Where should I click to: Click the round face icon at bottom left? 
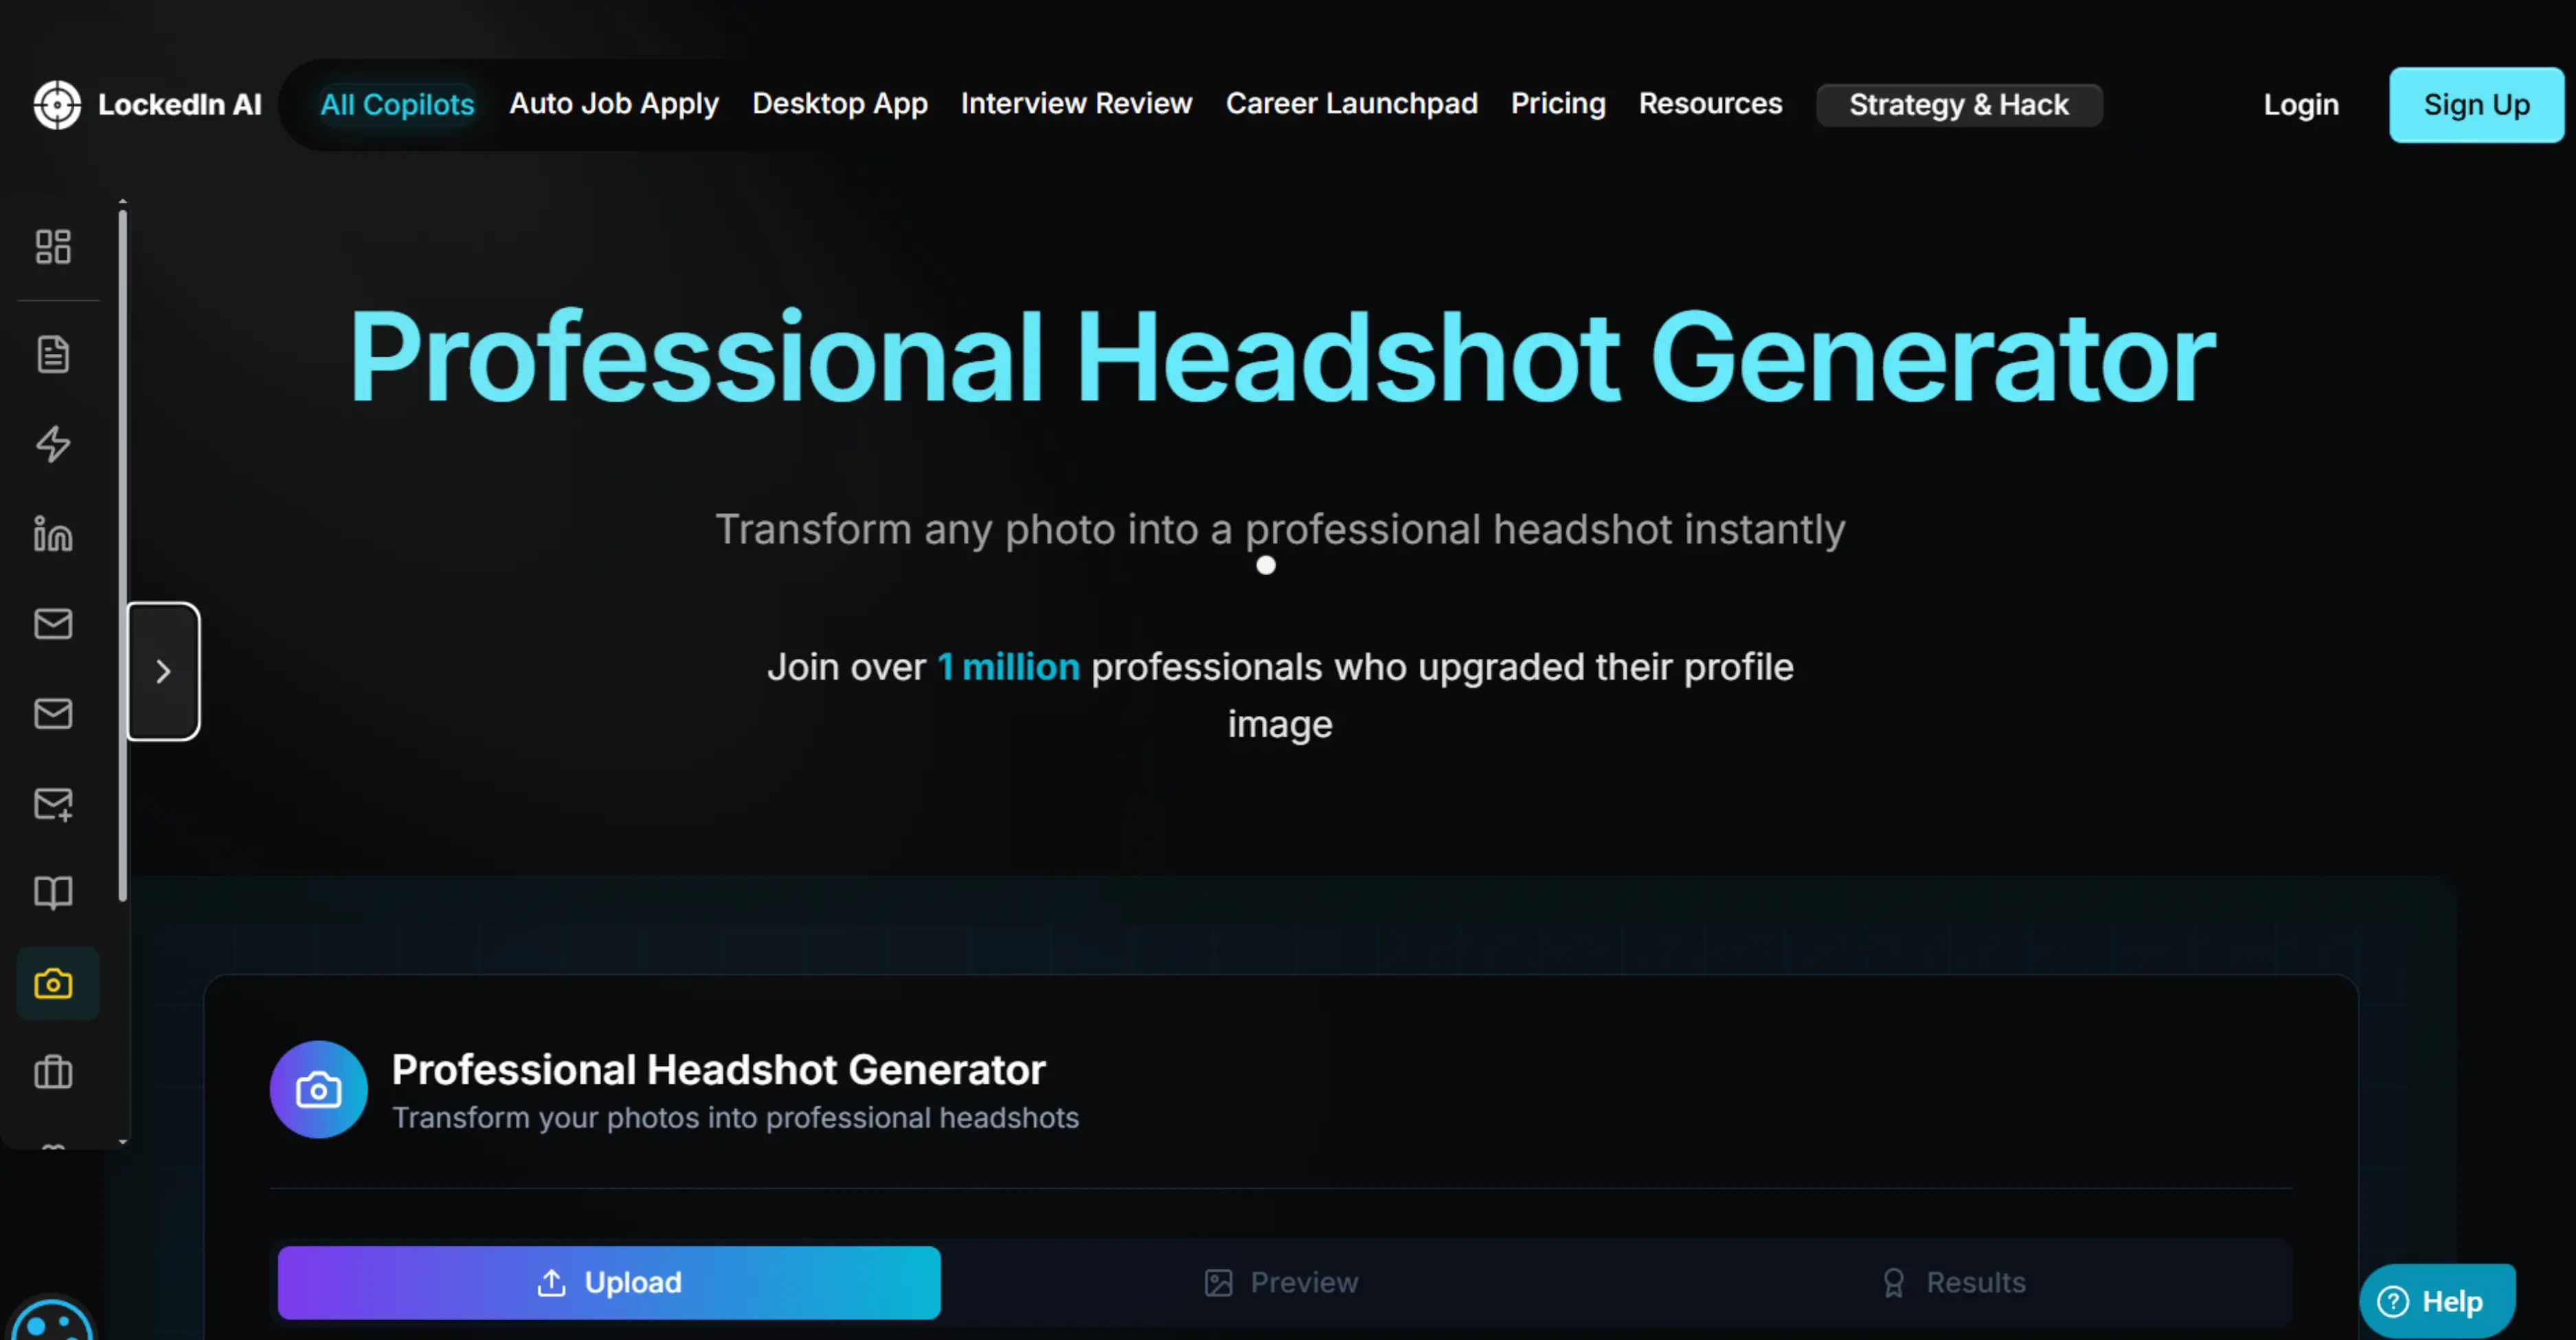click(52, 1319)
